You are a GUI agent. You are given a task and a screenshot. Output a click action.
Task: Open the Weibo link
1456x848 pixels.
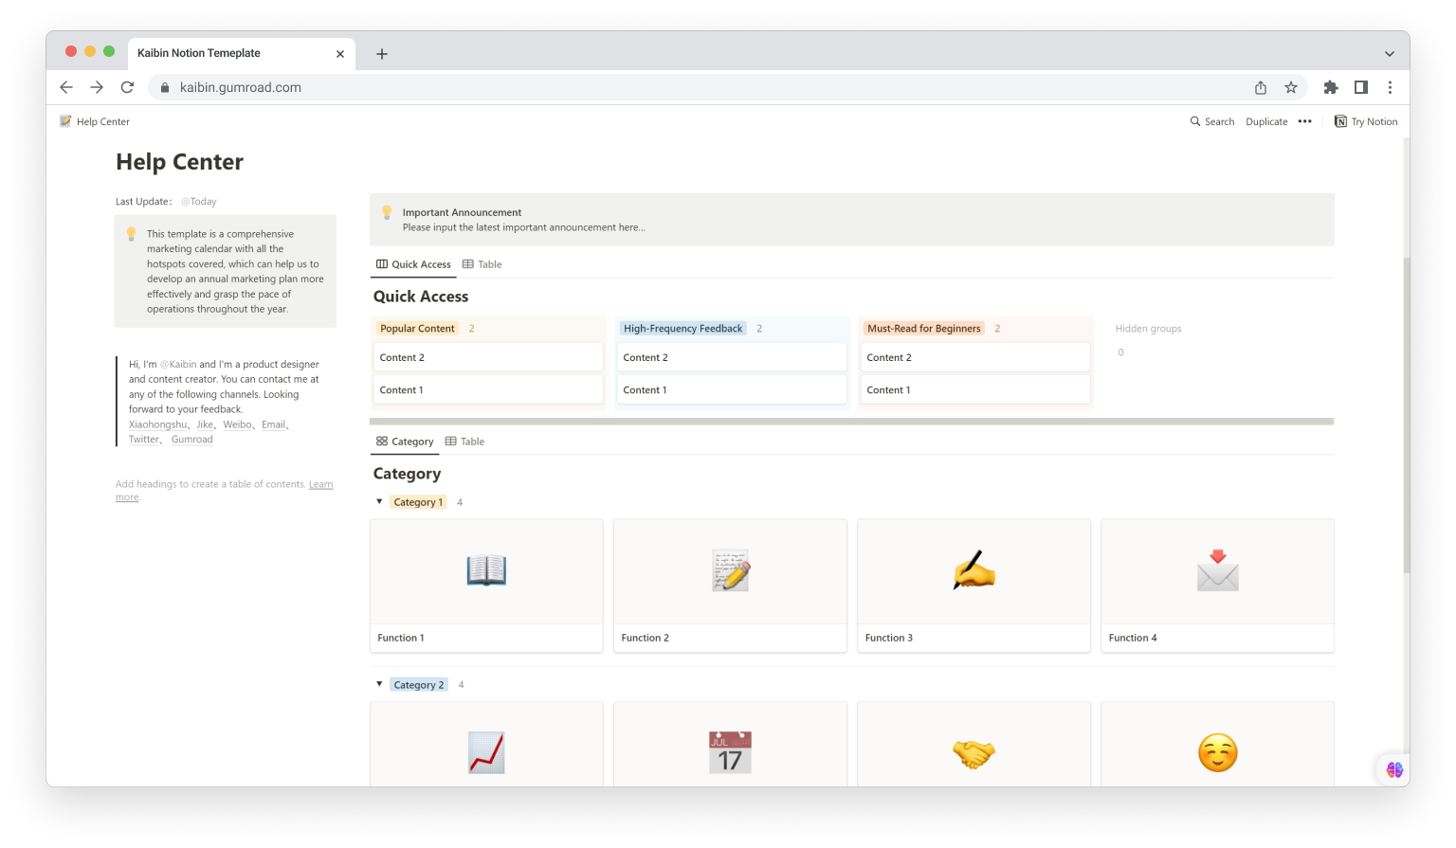237,424
